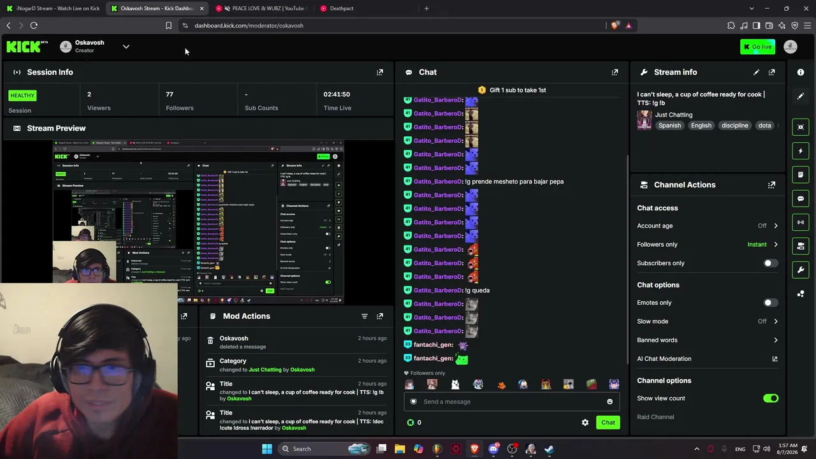The height and width of the screenshot is (459, 816).
Task: Click the white cat emote in quick emotes
Action: point(455,384)
